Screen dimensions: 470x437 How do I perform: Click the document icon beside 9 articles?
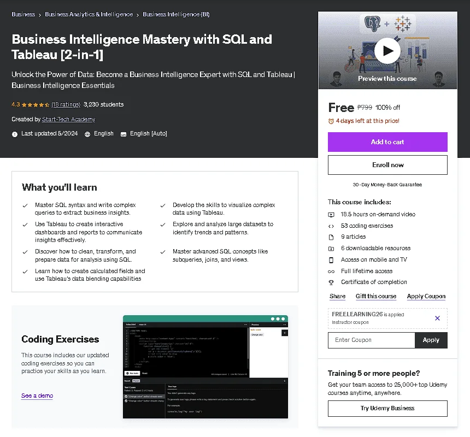pos(331,237)
